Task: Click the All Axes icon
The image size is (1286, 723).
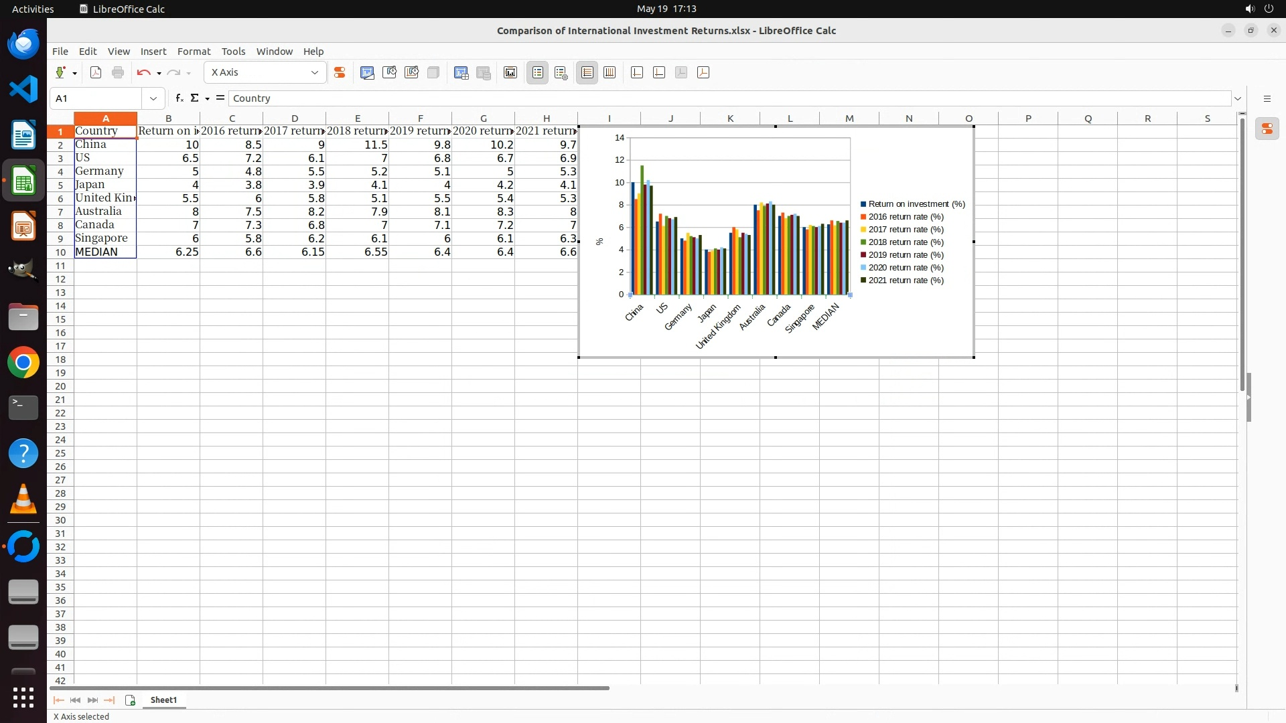Action: point(703,72)
